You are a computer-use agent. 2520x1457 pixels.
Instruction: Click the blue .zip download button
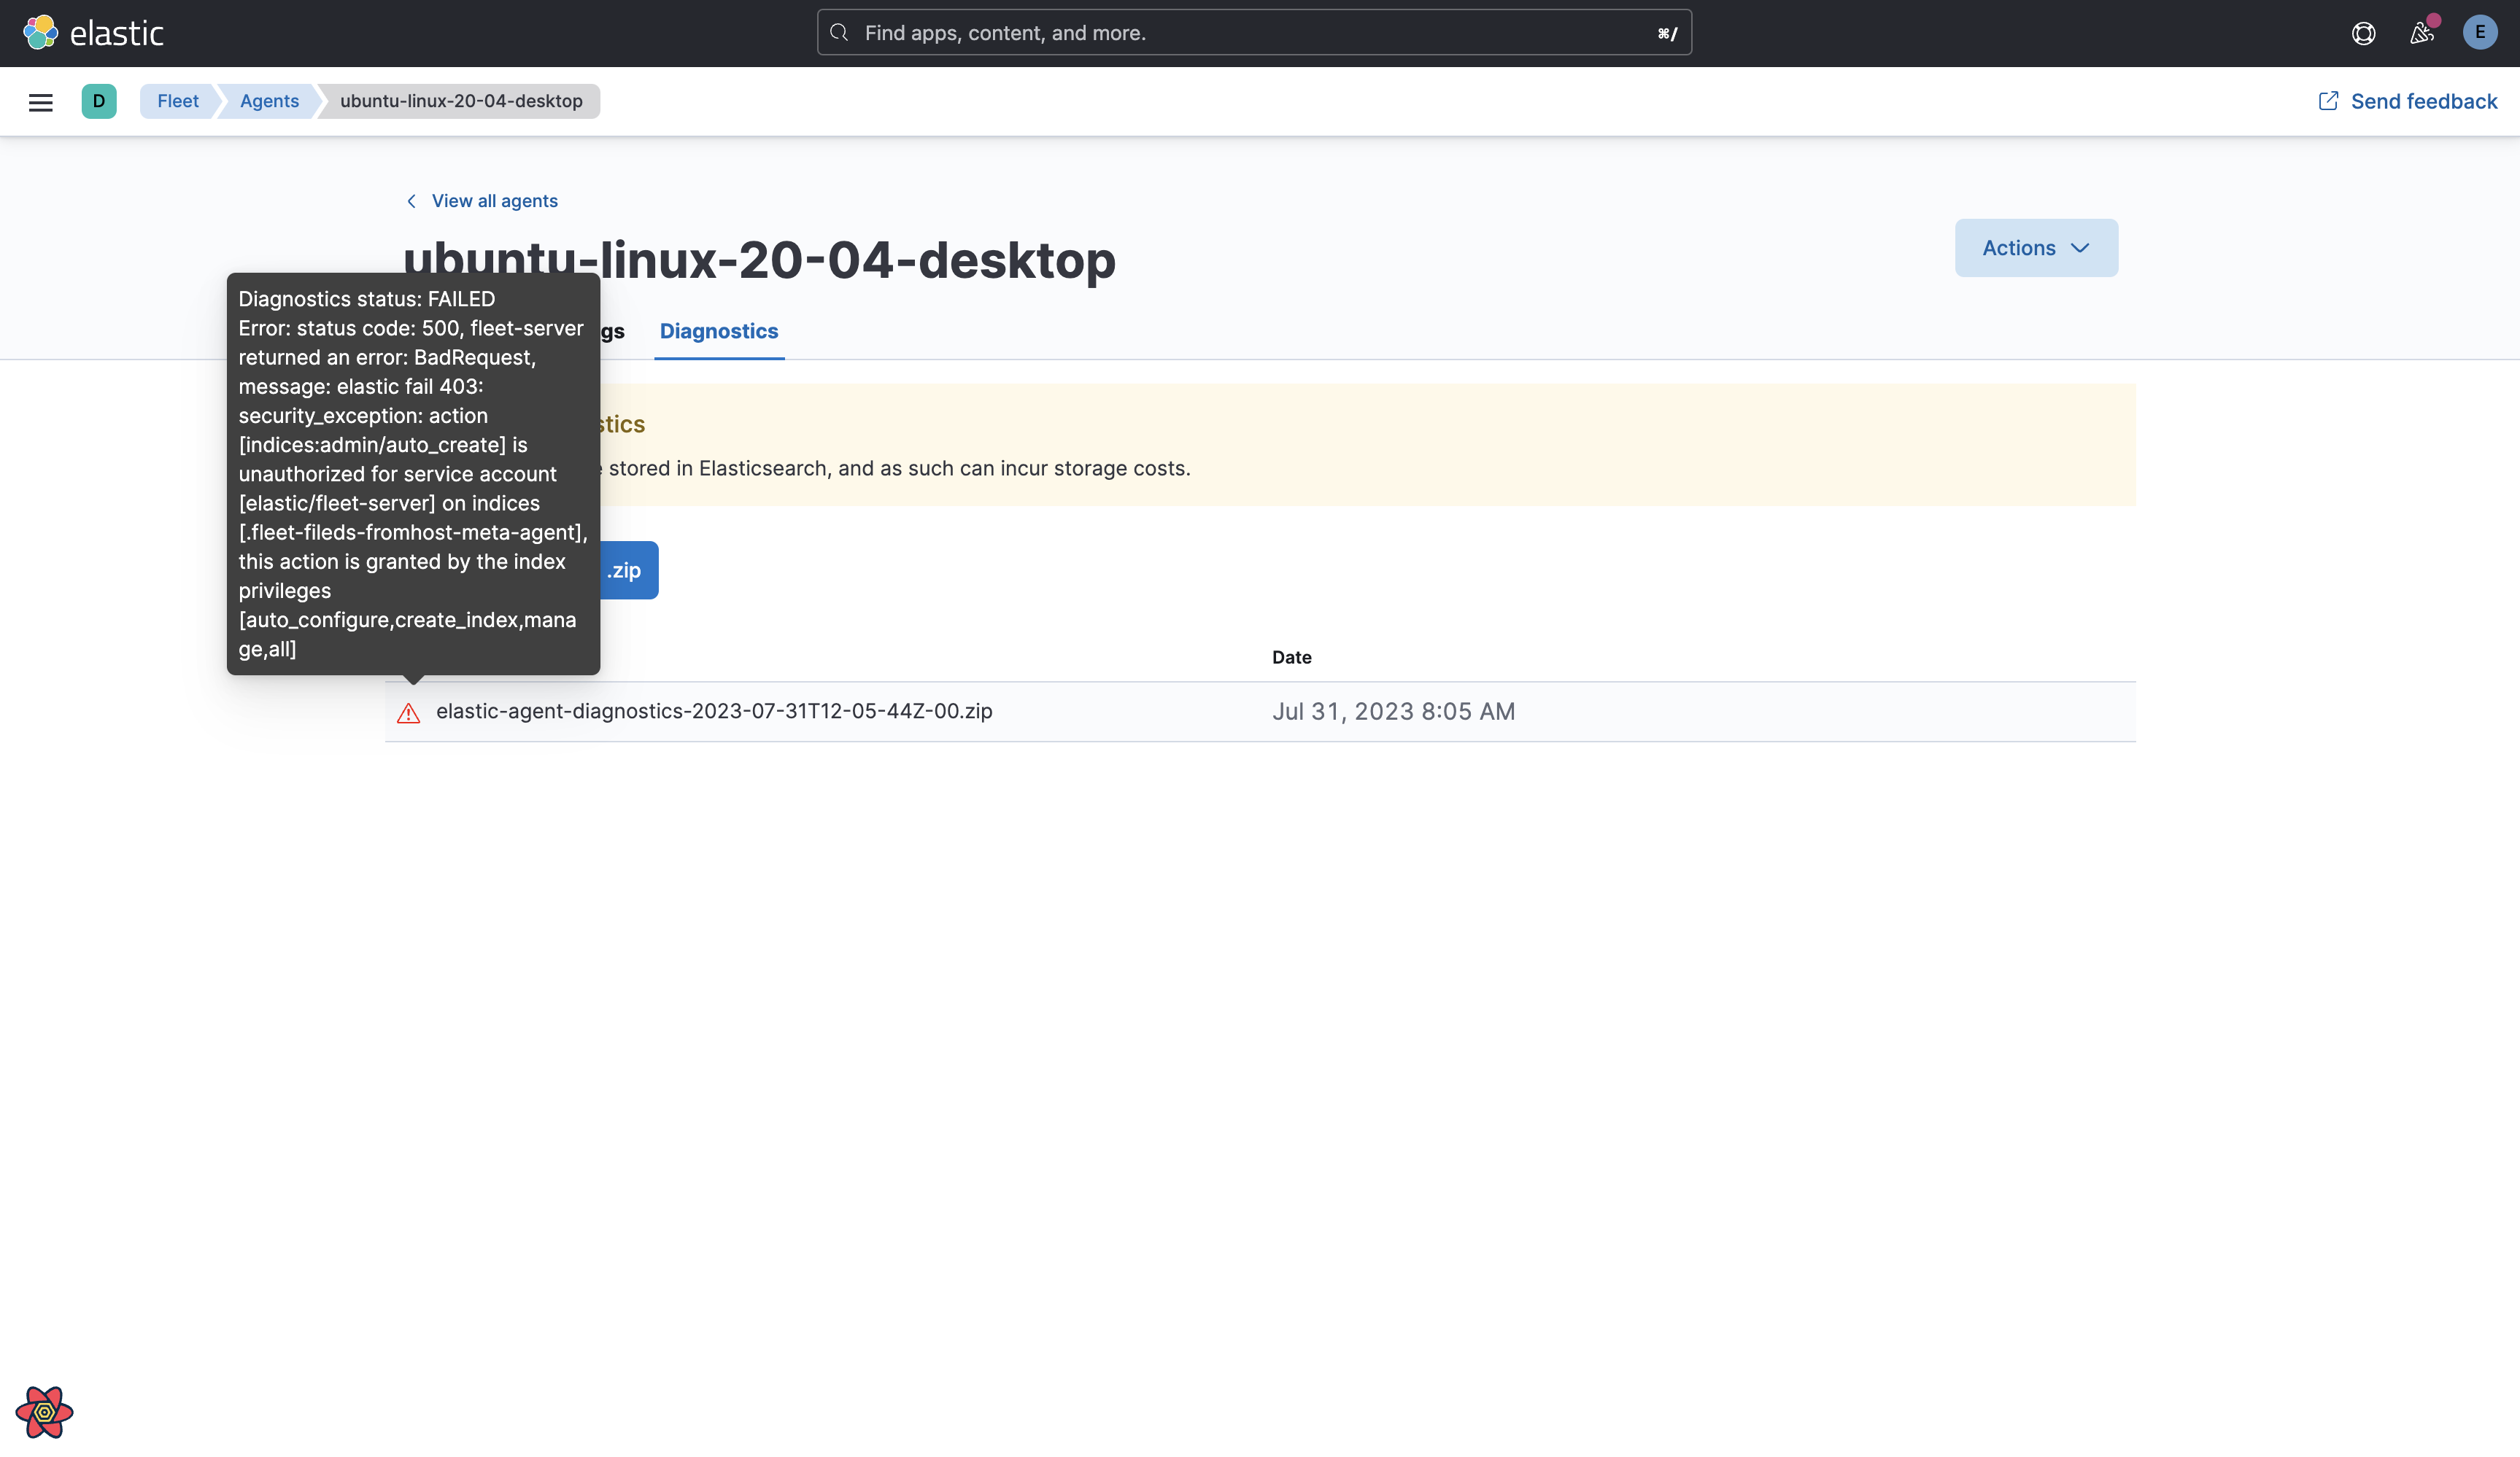click(x=625, y=570)
